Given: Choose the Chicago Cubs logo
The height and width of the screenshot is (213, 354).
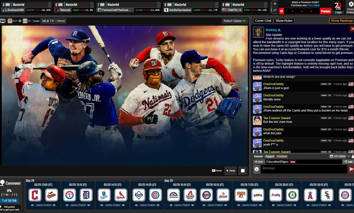Looking at the screenshot, I should point(155,195).
